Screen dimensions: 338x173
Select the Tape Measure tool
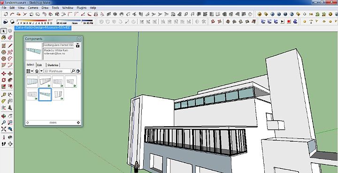tap(4, 95)
